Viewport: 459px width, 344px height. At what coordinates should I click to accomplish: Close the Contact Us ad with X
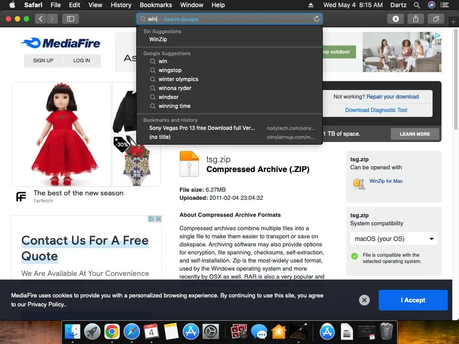[158, 219]
